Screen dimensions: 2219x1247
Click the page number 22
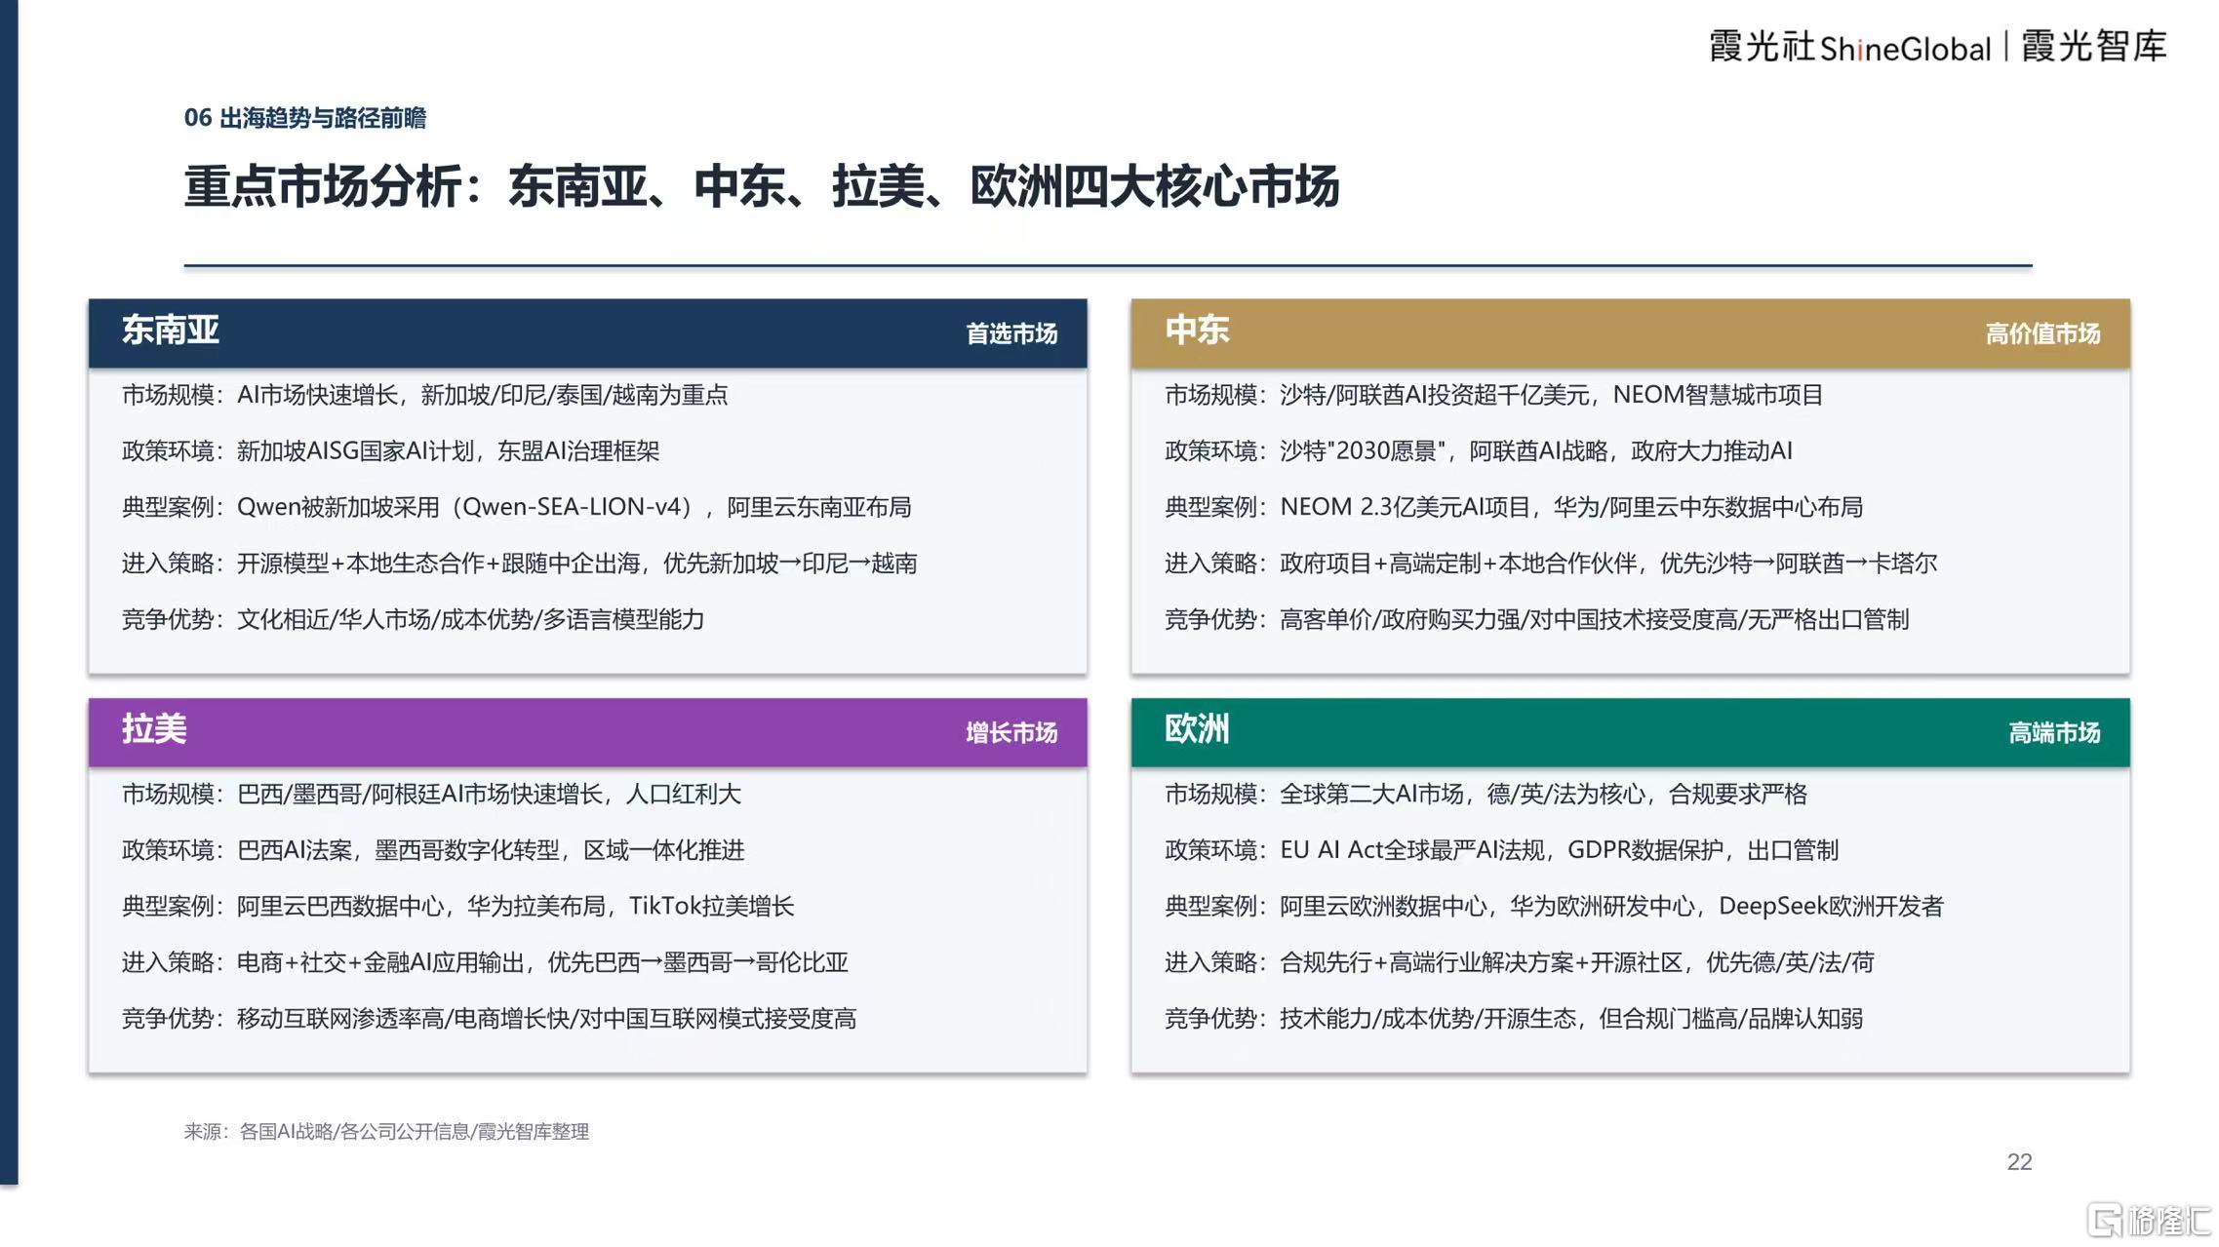coord(2019,1161)
